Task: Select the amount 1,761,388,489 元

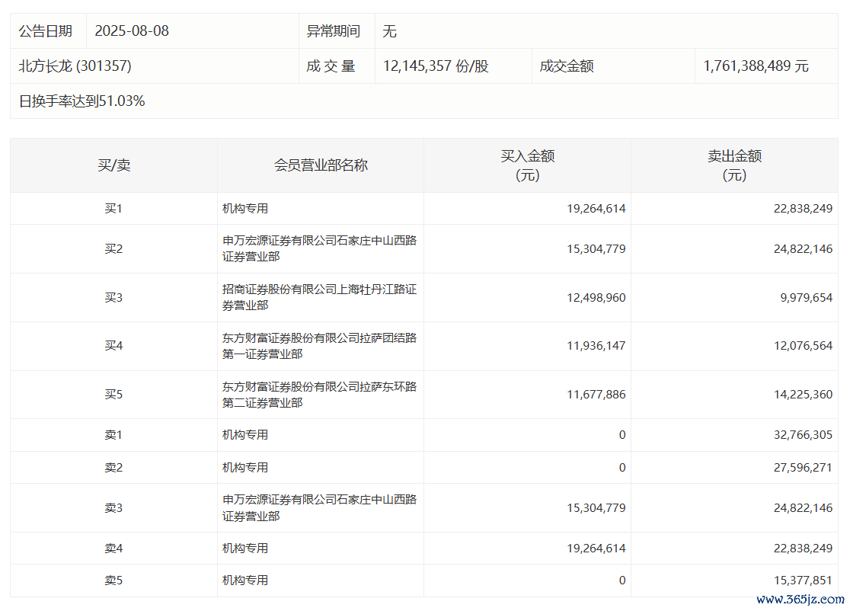Action: point(756,66)
